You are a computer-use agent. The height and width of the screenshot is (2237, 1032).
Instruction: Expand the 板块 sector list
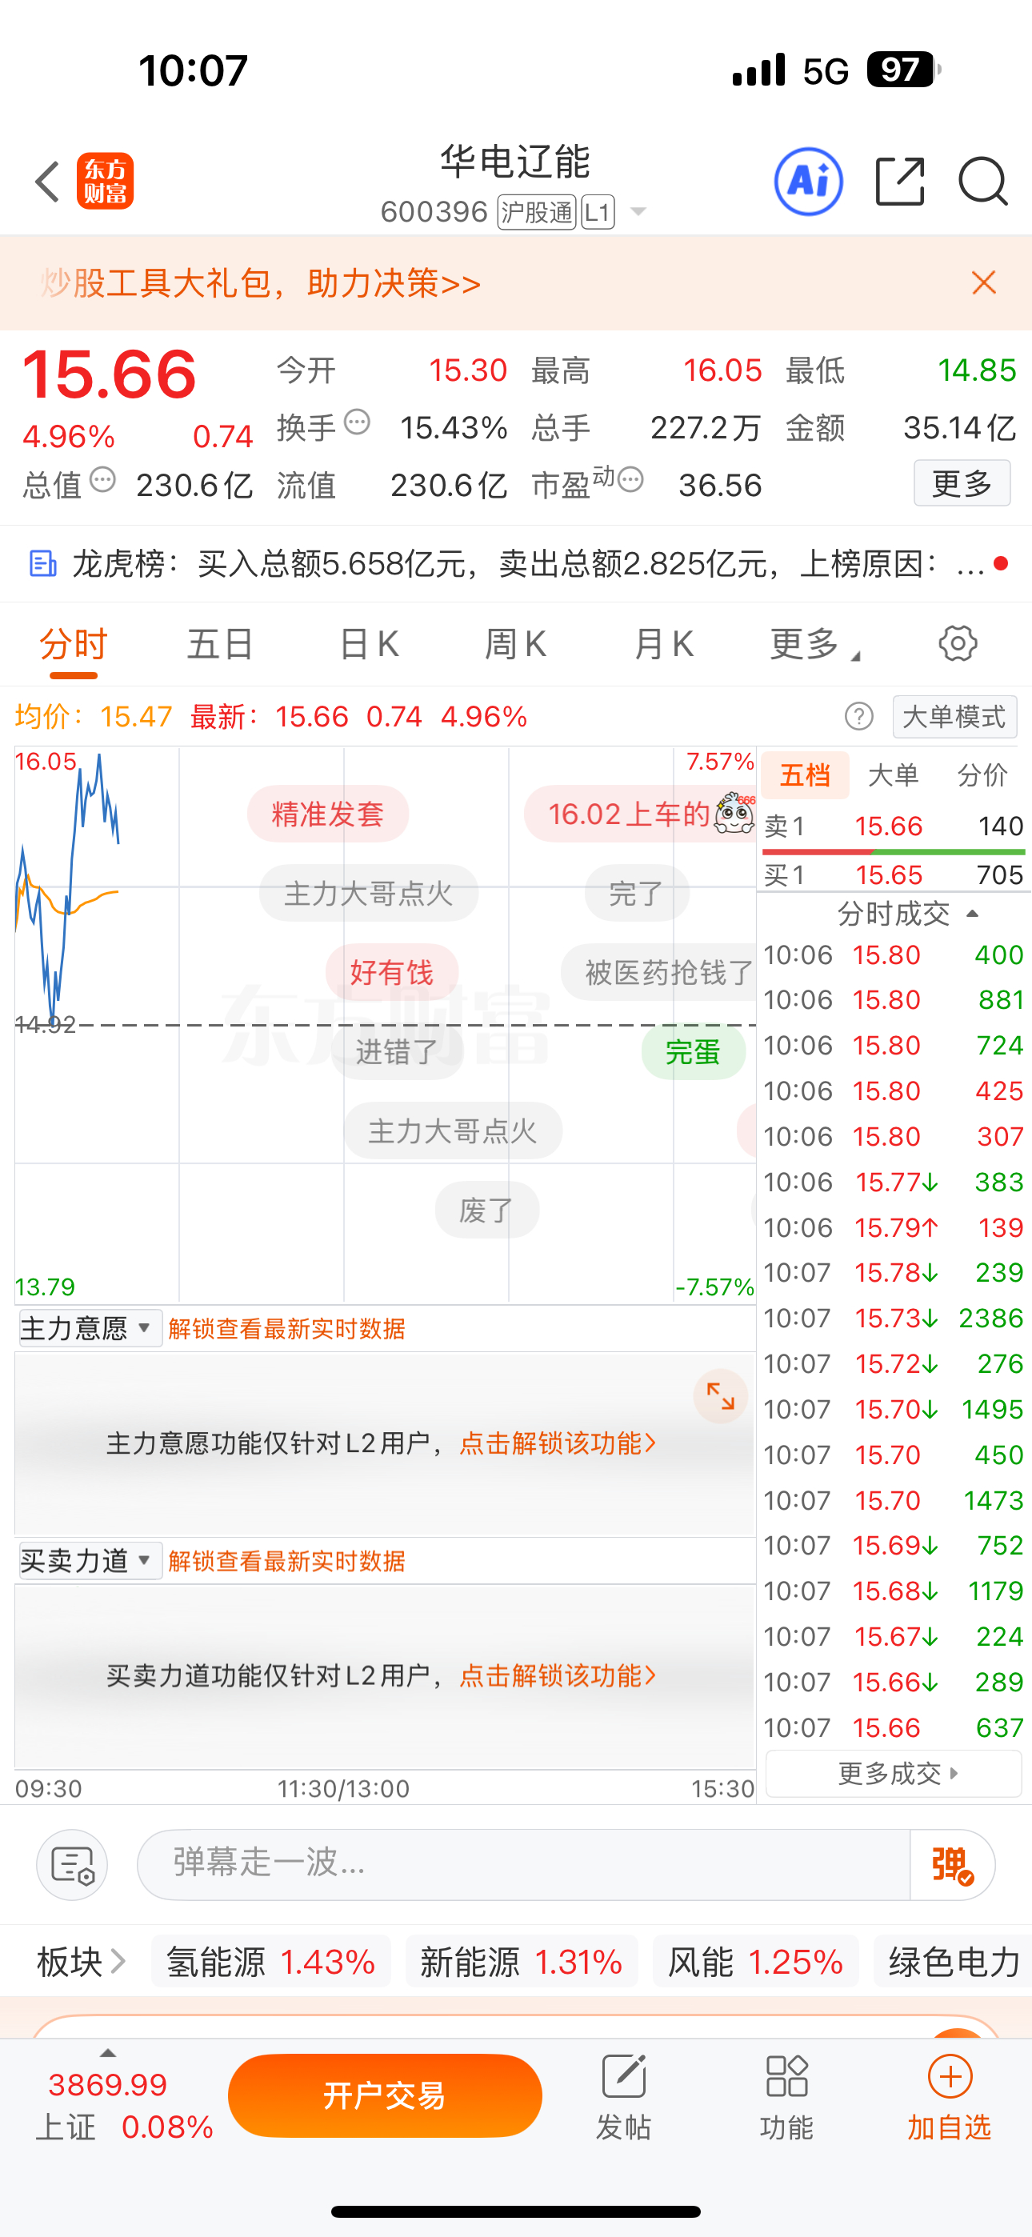82,1962
